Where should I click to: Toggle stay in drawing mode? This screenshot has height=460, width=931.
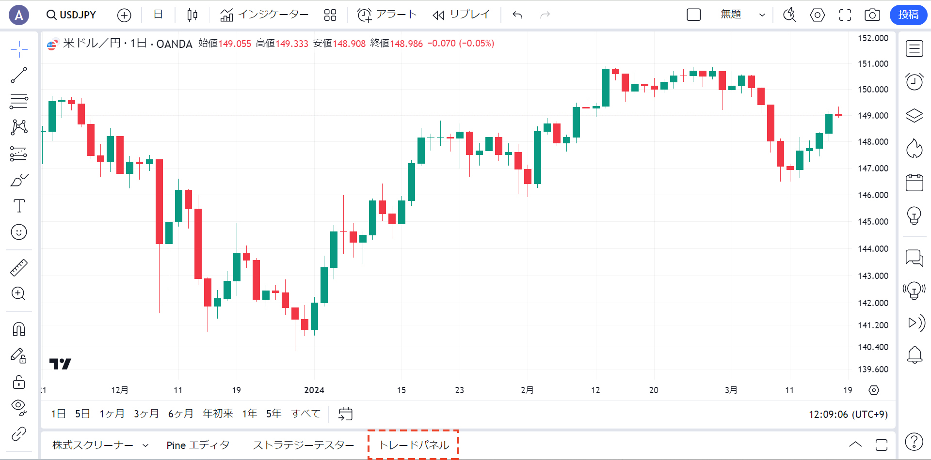[x=19, y=356]
